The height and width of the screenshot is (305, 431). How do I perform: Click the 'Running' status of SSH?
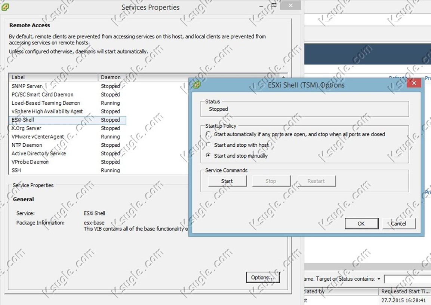click(110, 170)
